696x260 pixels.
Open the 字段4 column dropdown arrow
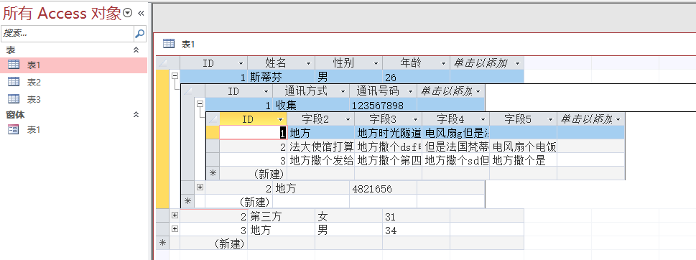[x=483, y=119]
